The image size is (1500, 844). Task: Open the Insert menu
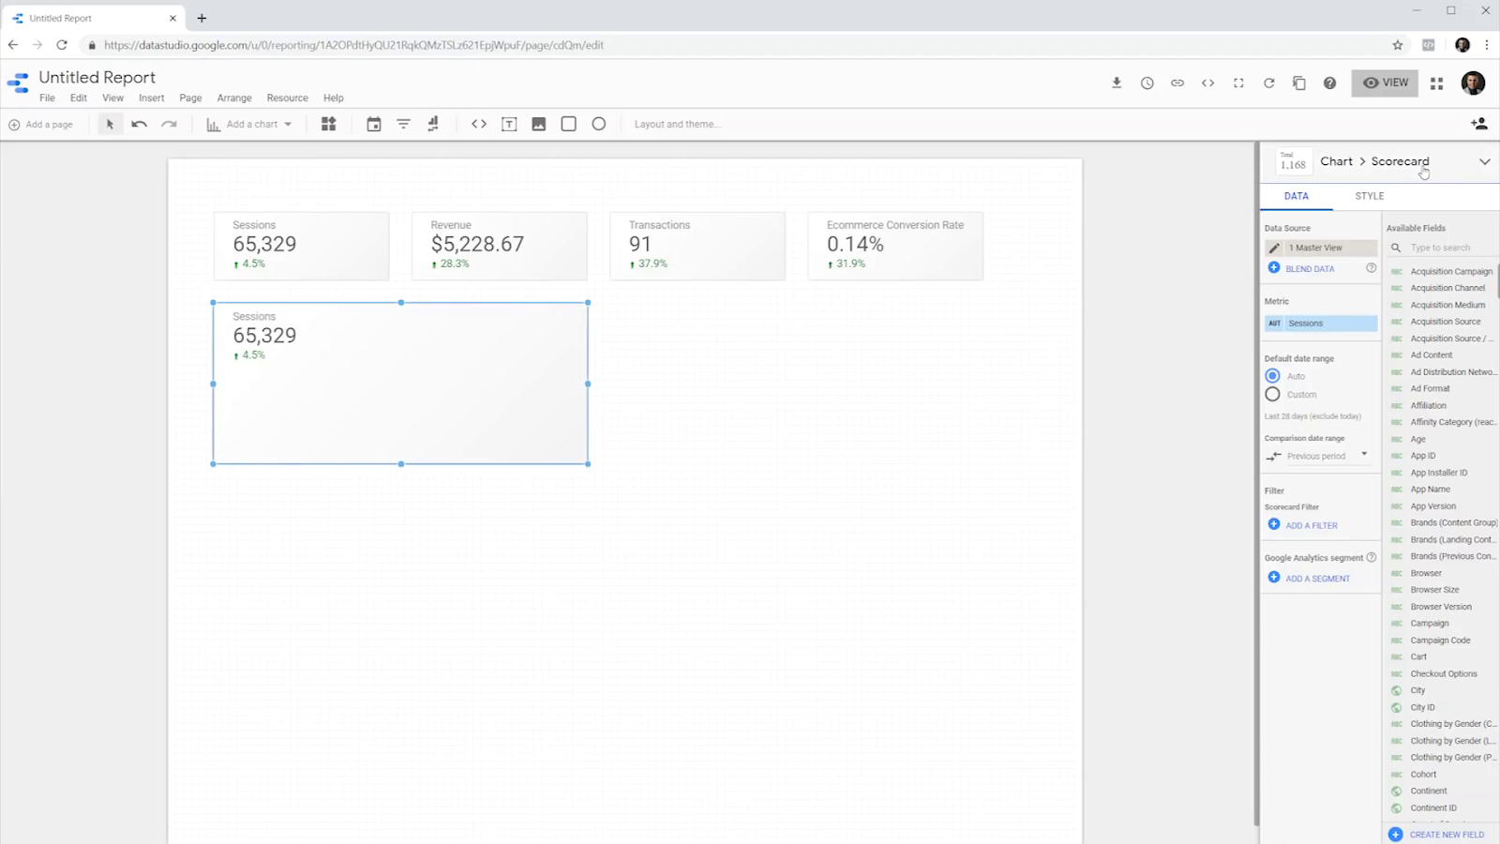pyautogui.click(x=151, y=98)
